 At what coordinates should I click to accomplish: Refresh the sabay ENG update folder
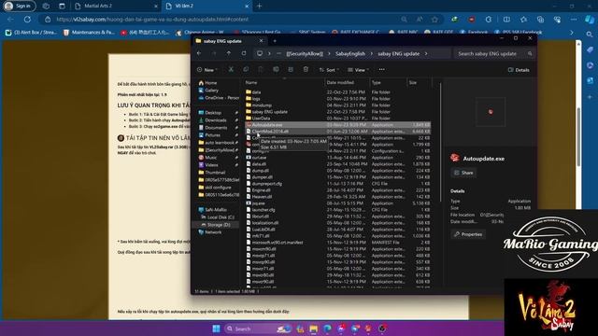tap(244, 54)
